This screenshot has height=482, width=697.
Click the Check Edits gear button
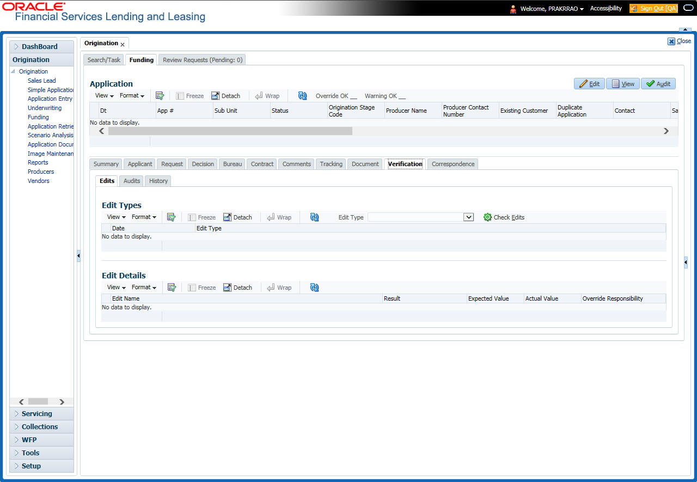[504, 217]
